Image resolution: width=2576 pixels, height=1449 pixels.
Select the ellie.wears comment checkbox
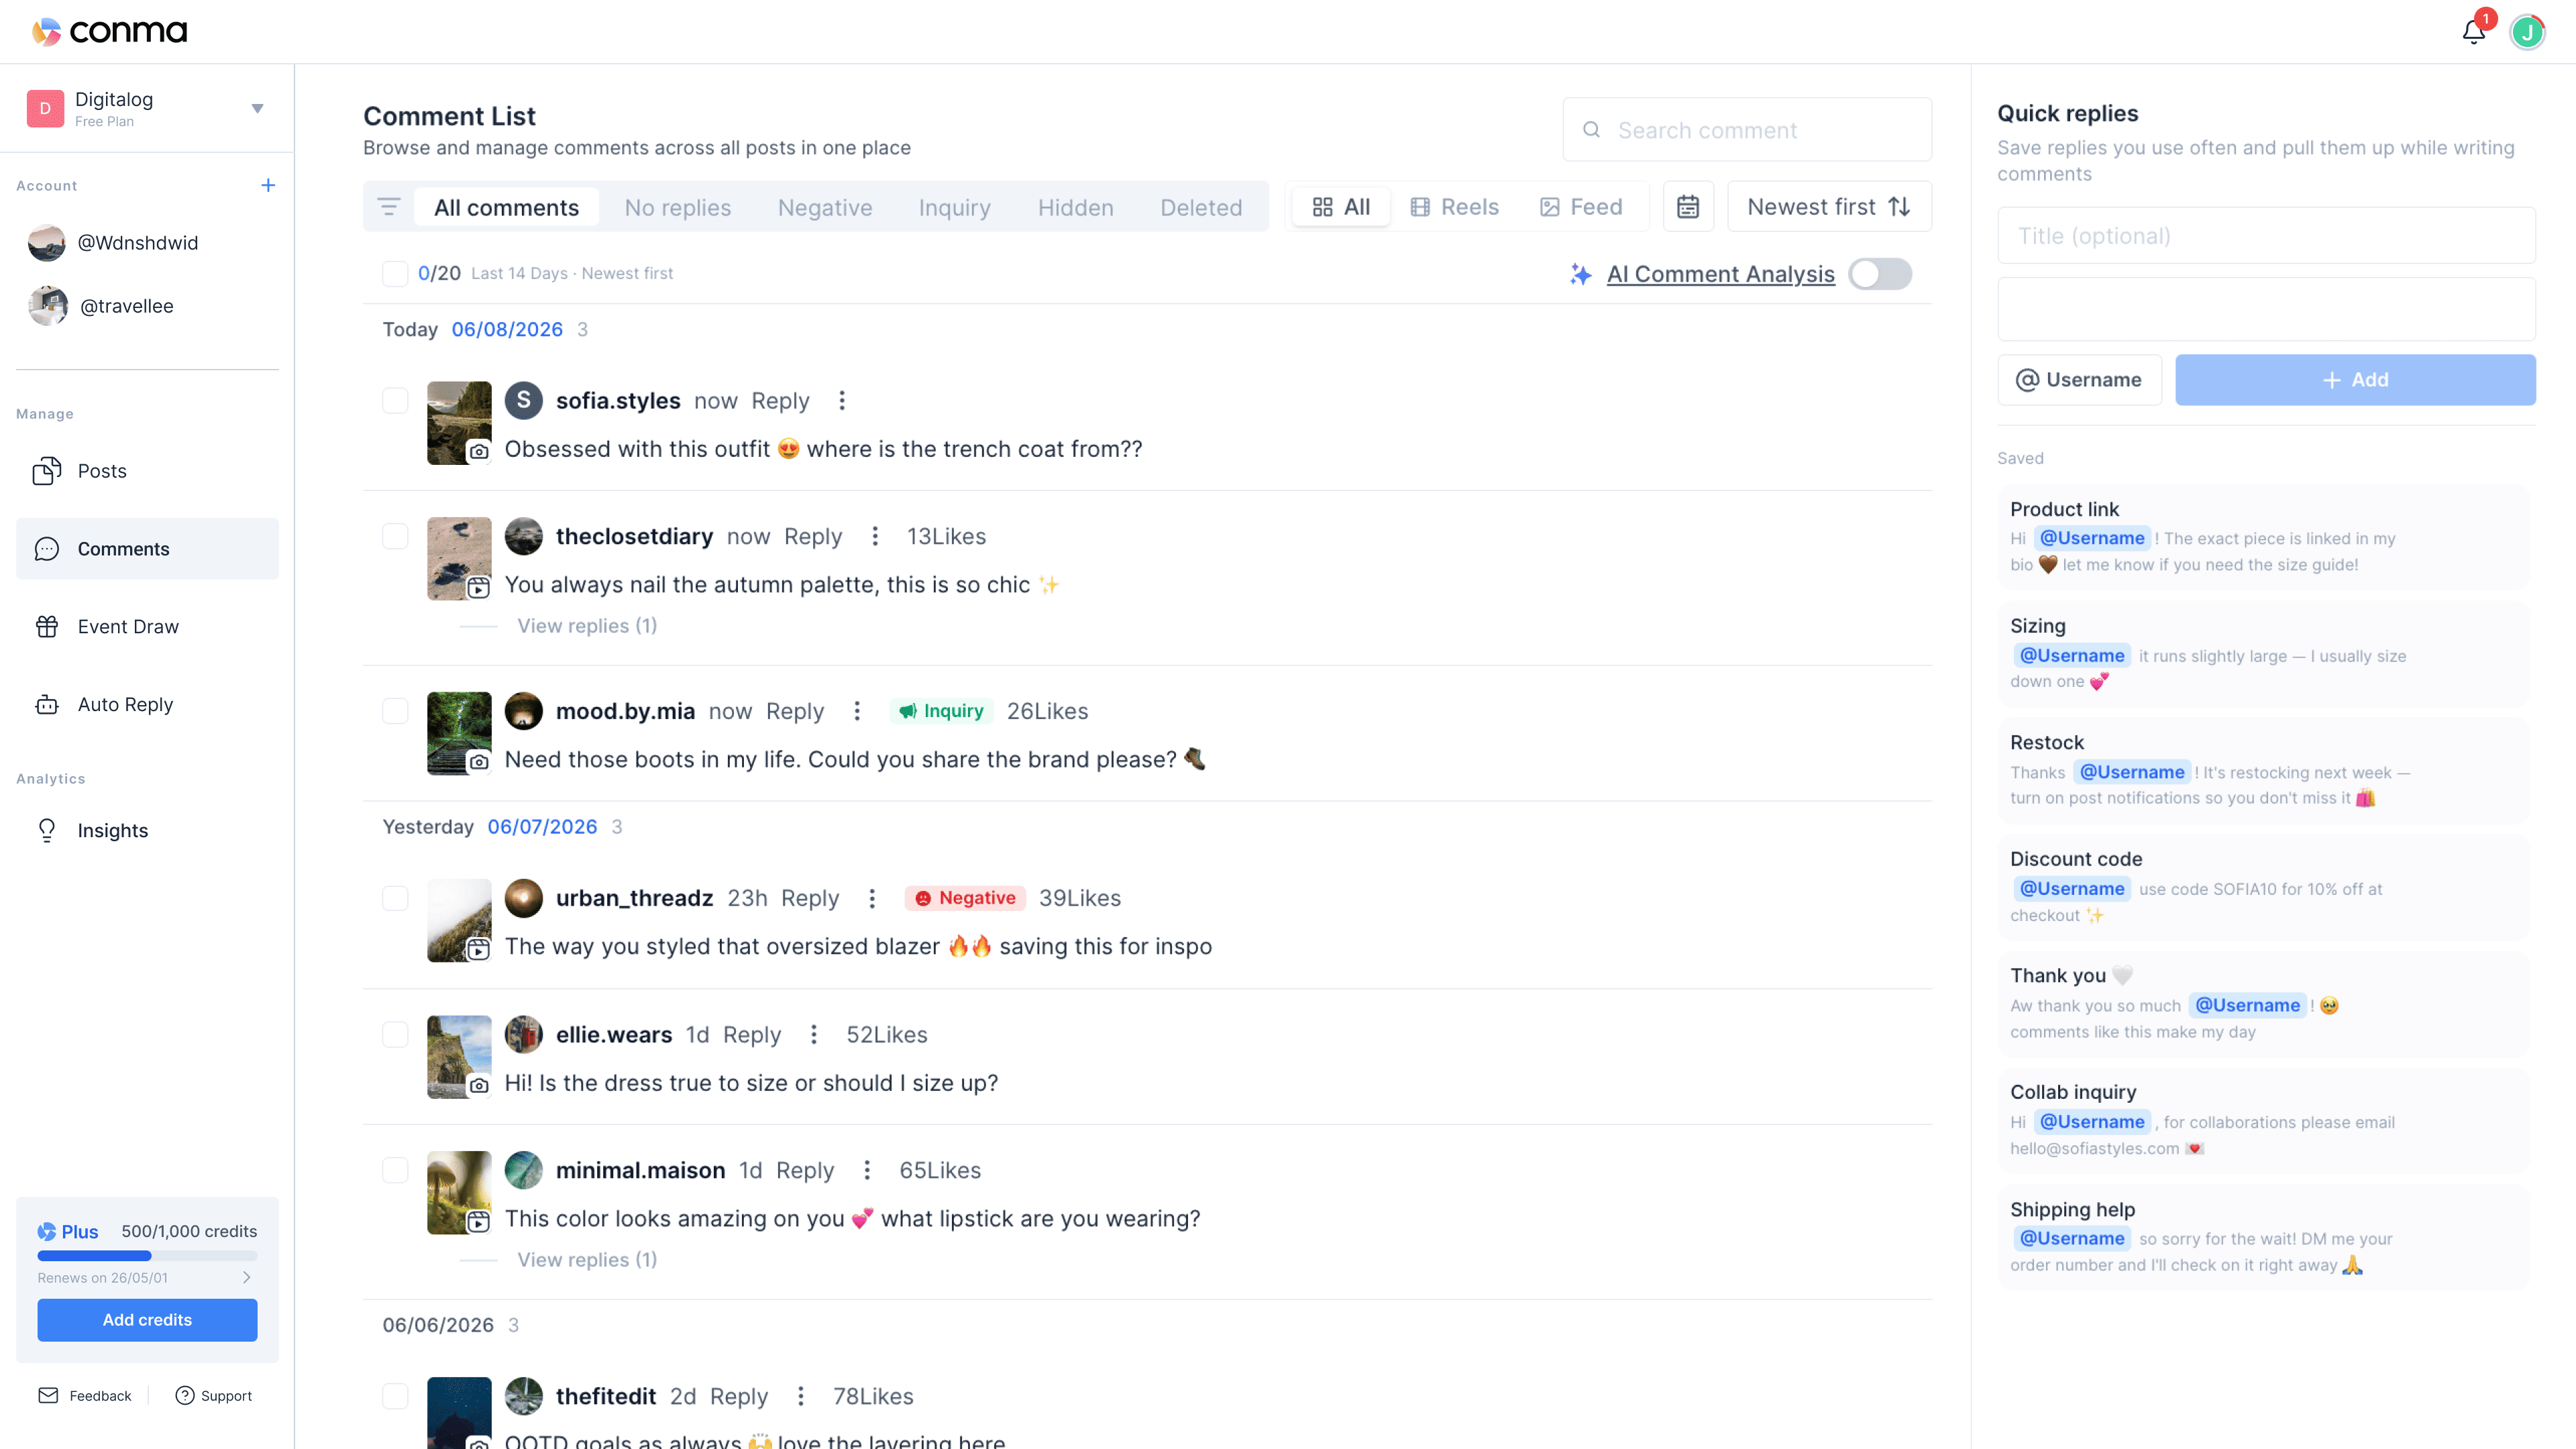click(395, 1034)
